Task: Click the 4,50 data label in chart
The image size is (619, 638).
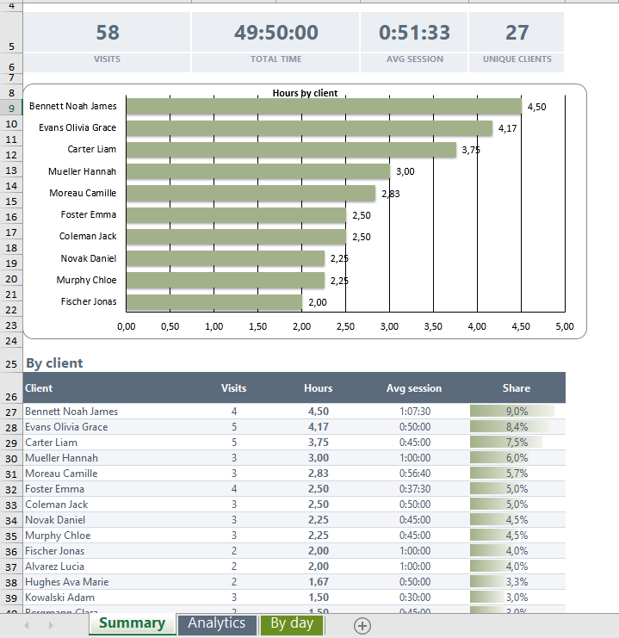Action: point(537,107)
